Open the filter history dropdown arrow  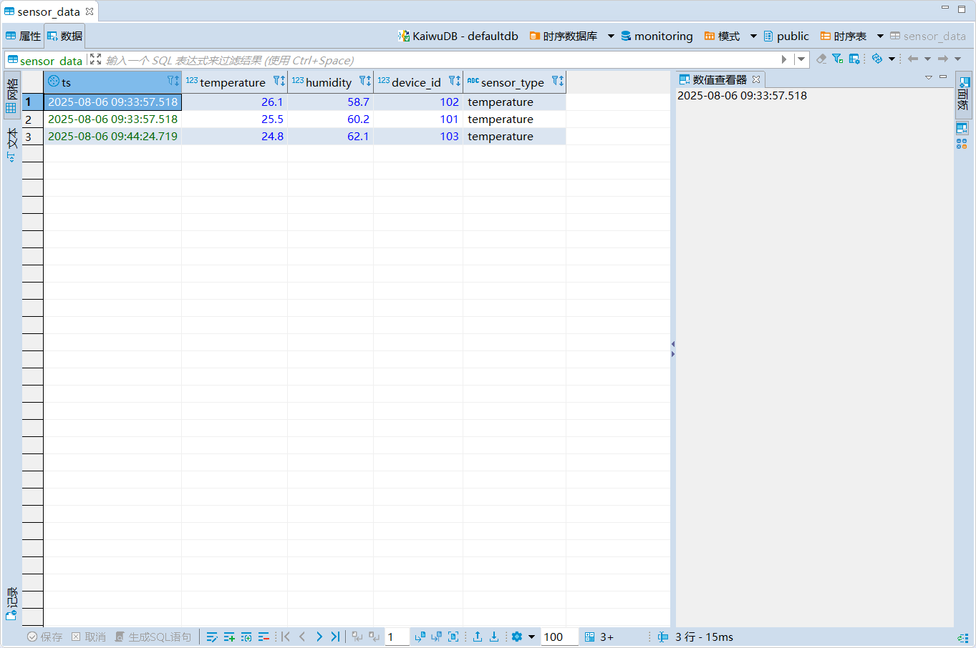(x=801, y=59)
